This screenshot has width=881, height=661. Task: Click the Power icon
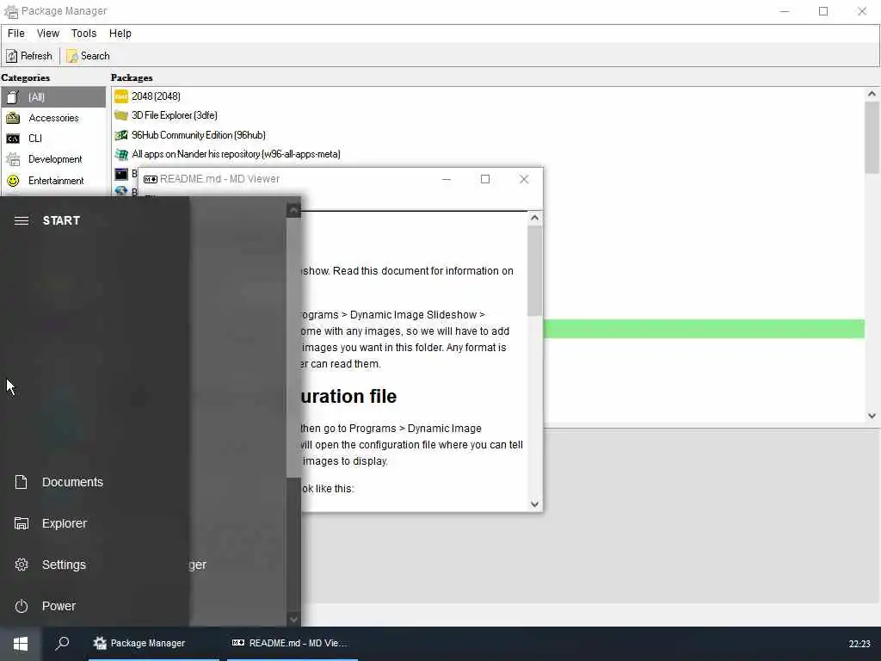tap(22, 606)
